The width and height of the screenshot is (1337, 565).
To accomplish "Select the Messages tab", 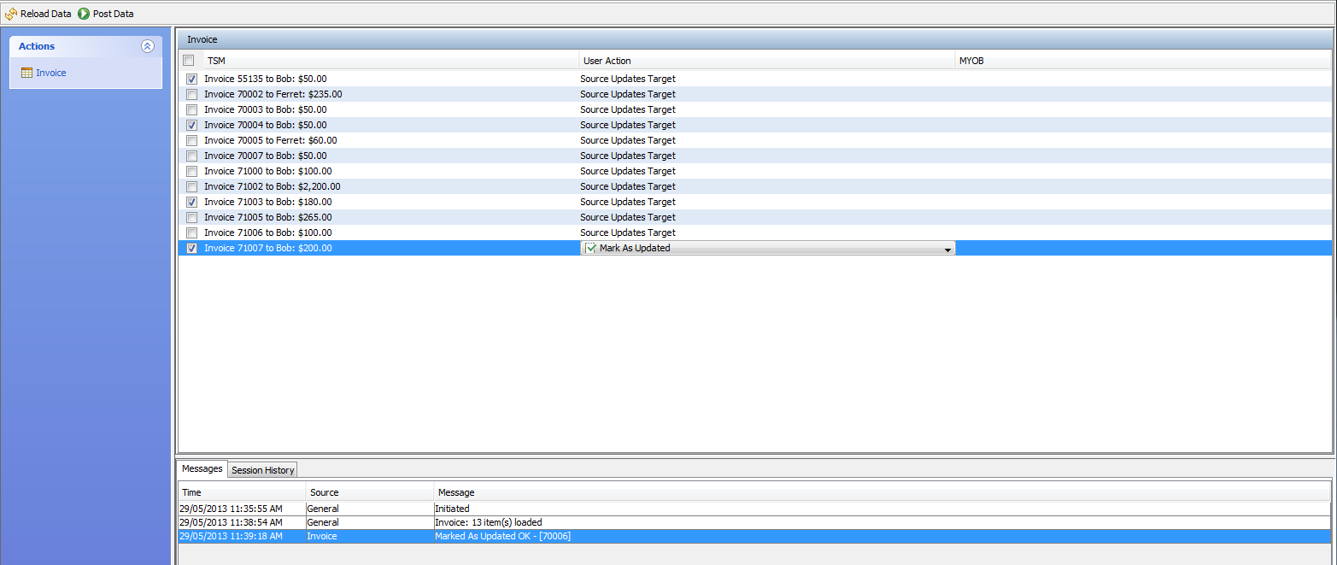I will click(202, 469).
